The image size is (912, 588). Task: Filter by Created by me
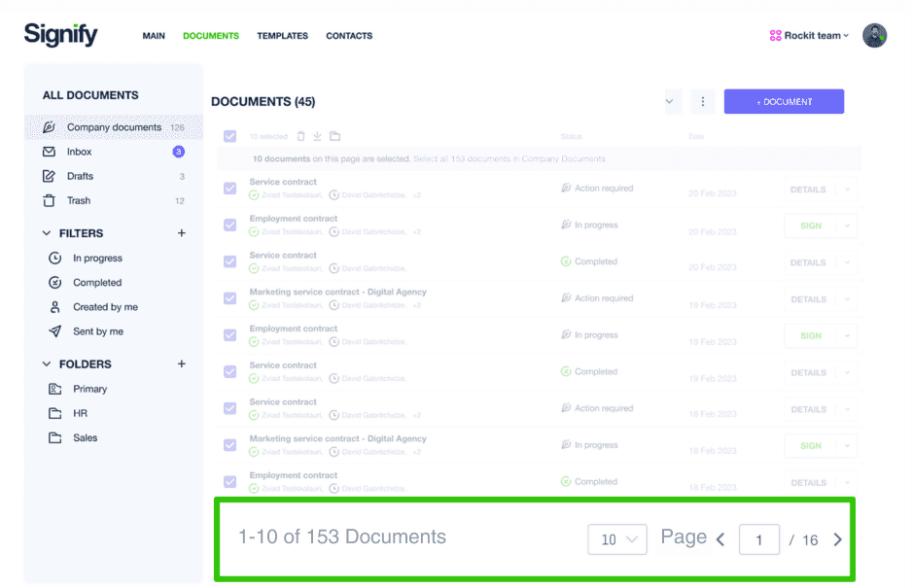pyautogui.click(x=105, y=307)
